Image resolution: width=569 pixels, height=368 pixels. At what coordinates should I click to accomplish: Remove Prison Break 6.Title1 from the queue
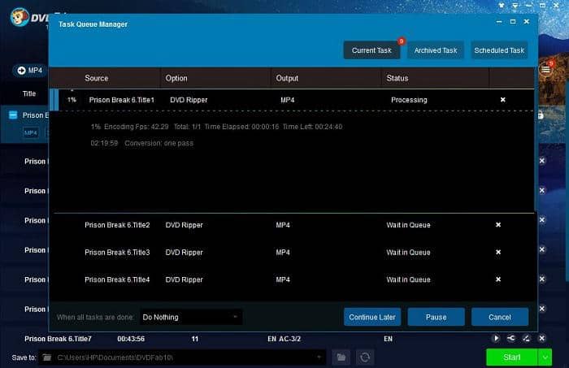tap(502, 100)
